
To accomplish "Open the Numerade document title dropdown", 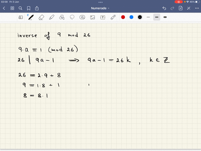I will (100, 8).
